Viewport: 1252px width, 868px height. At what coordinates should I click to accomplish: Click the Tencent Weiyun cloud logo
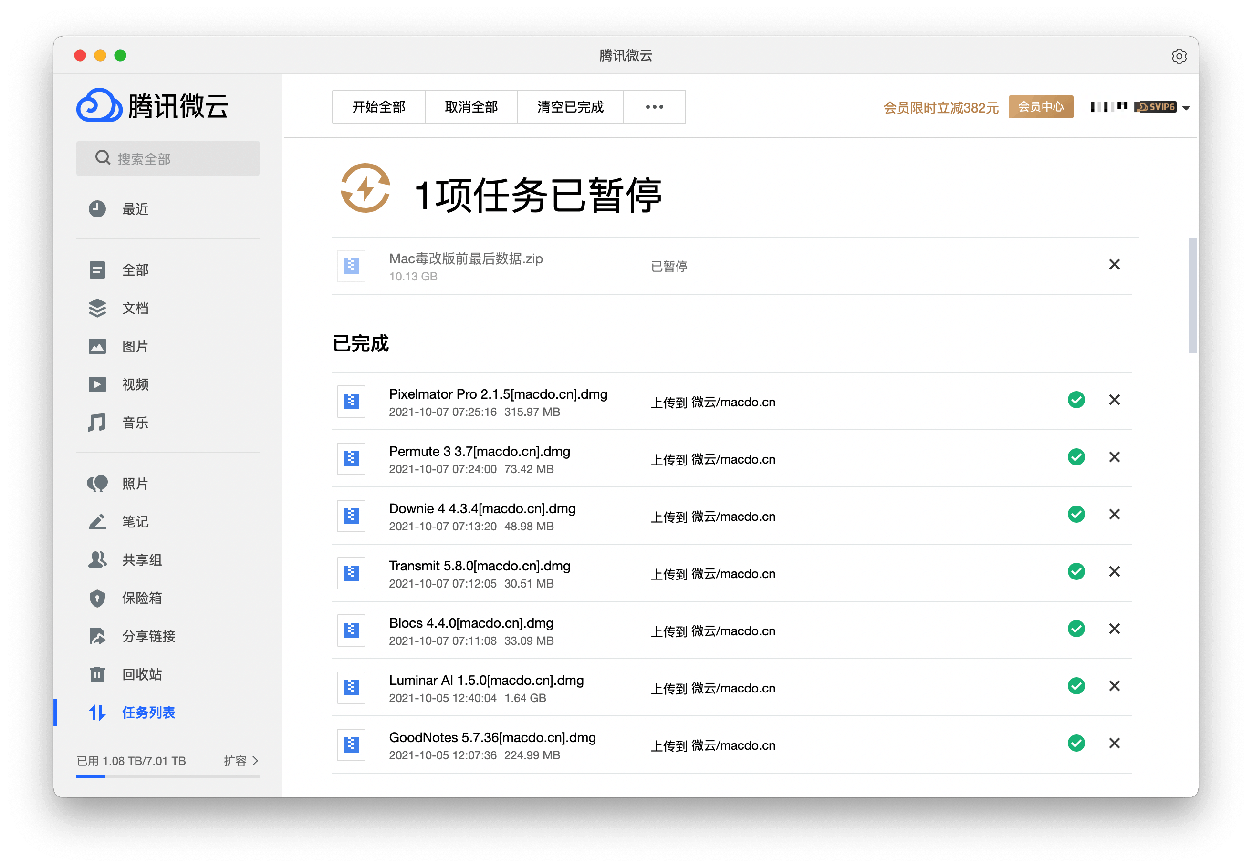pyautogui.click(x=98, y=105)
